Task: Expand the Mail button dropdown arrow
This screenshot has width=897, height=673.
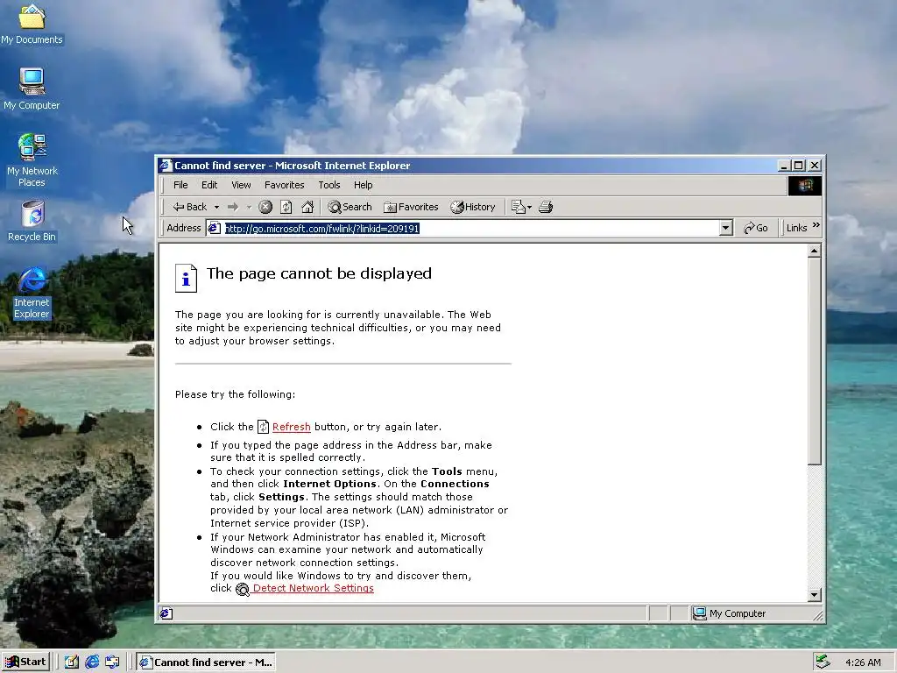Action: click(x=530, y=207)
